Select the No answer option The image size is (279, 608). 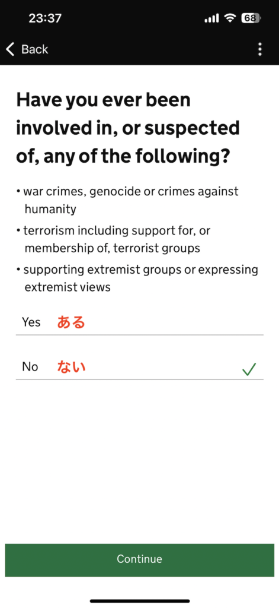click(x=140, y=367)
